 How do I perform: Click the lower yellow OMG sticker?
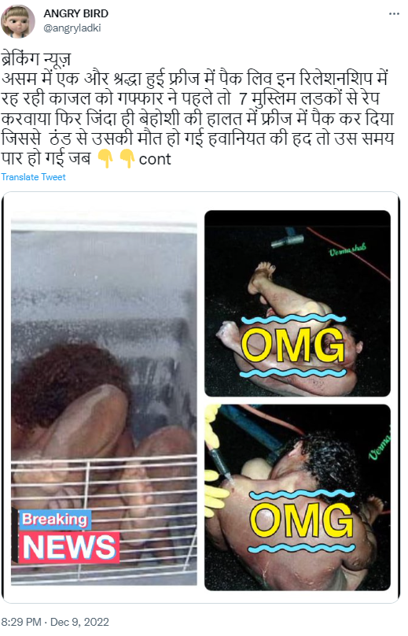[302, 520]
